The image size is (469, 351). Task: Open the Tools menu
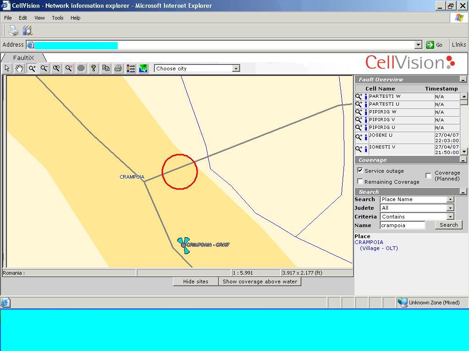58,18
